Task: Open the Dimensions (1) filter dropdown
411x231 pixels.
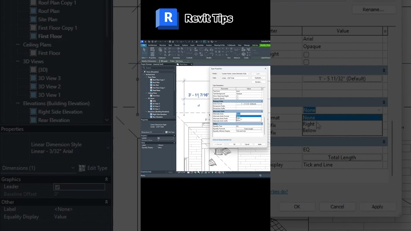Action: pos(153,132)
